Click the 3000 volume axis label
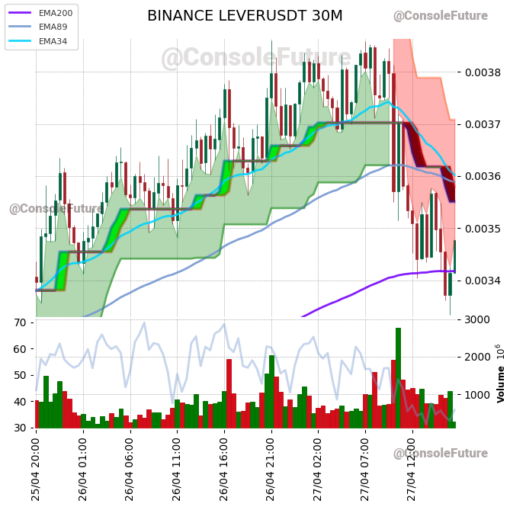 tap(477, 319)
